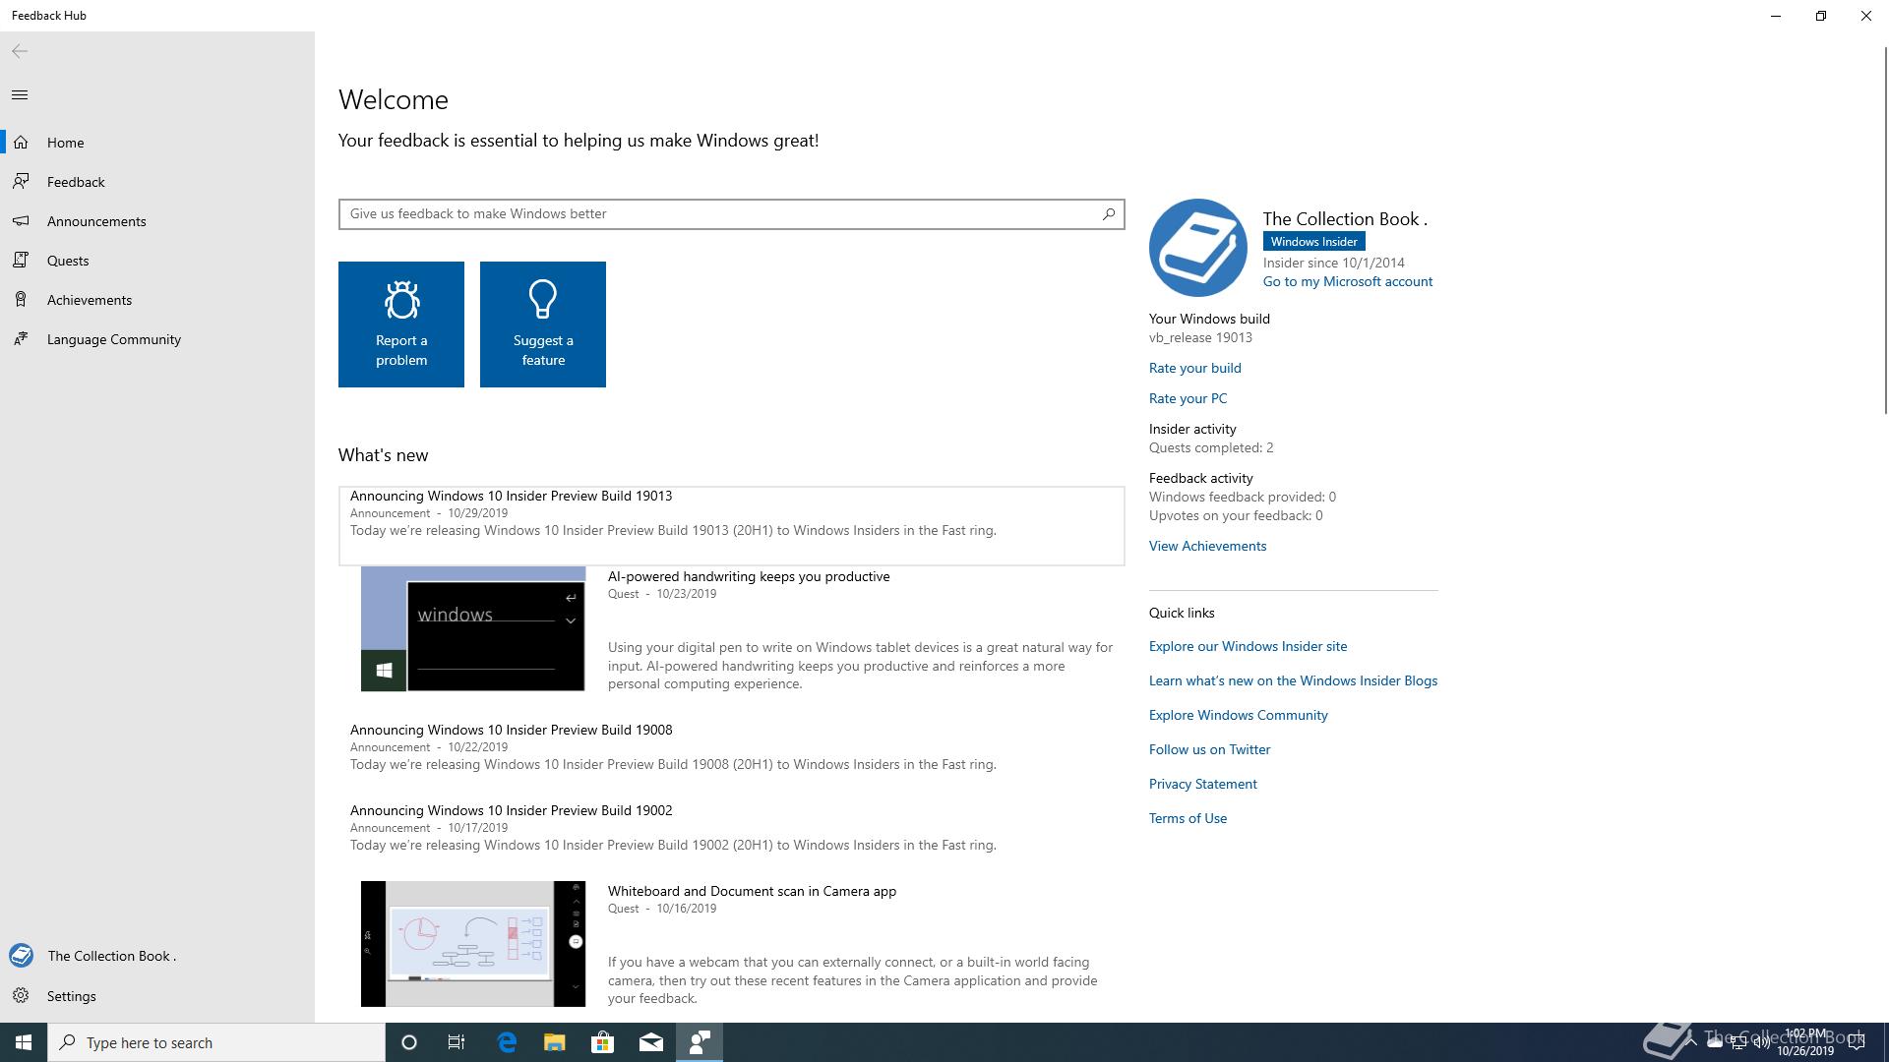The image size is (1889, 1062).
Task: Click the Report a problem tile
Action: [401, 324]
